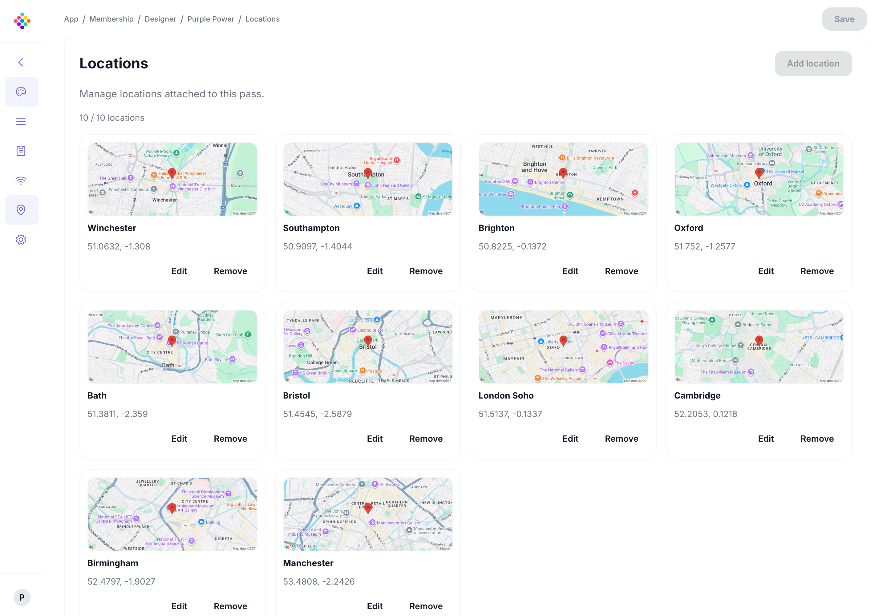887x616 pixels.
Task: Edit the Oxford location
Action: (x=766, y=271)
